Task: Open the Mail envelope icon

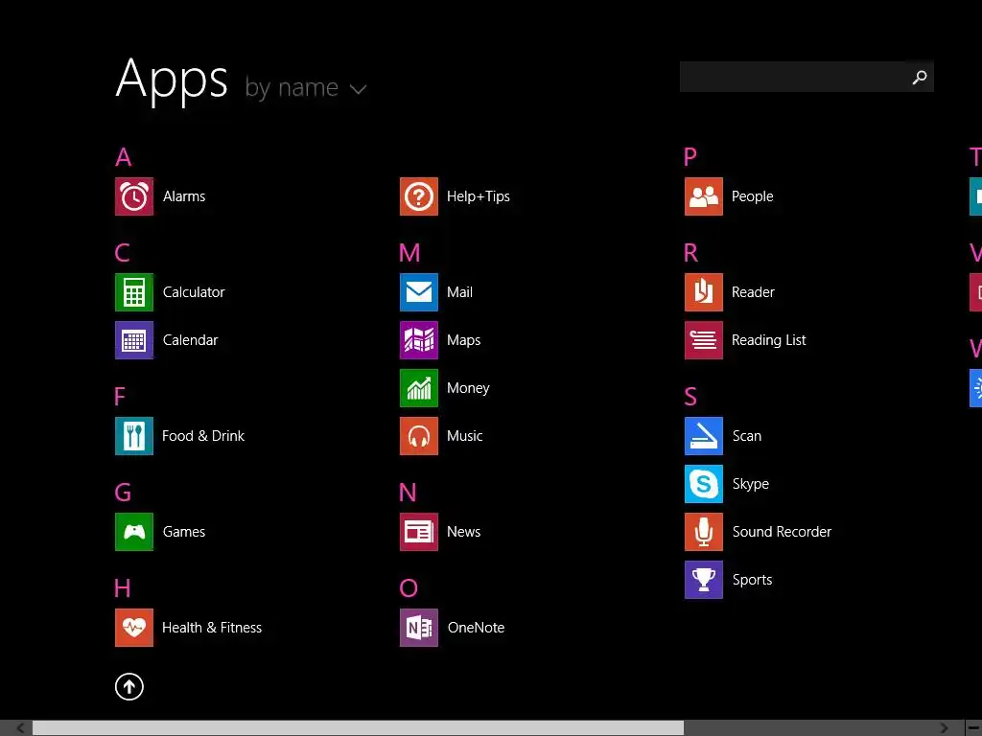Action: coord(419,292)
